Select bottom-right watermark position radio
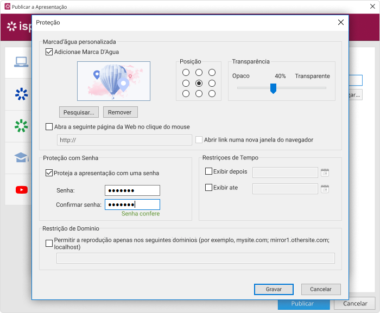Image resolution: width=380 pixels, height=313 pixels. (x=212, y=94)
